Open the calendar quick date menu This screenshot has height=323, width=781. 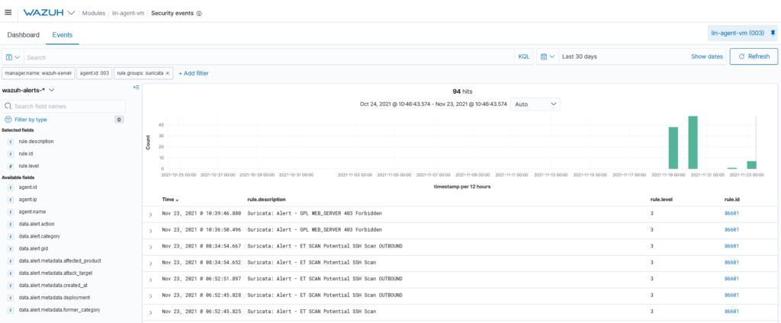click(548, 56)
